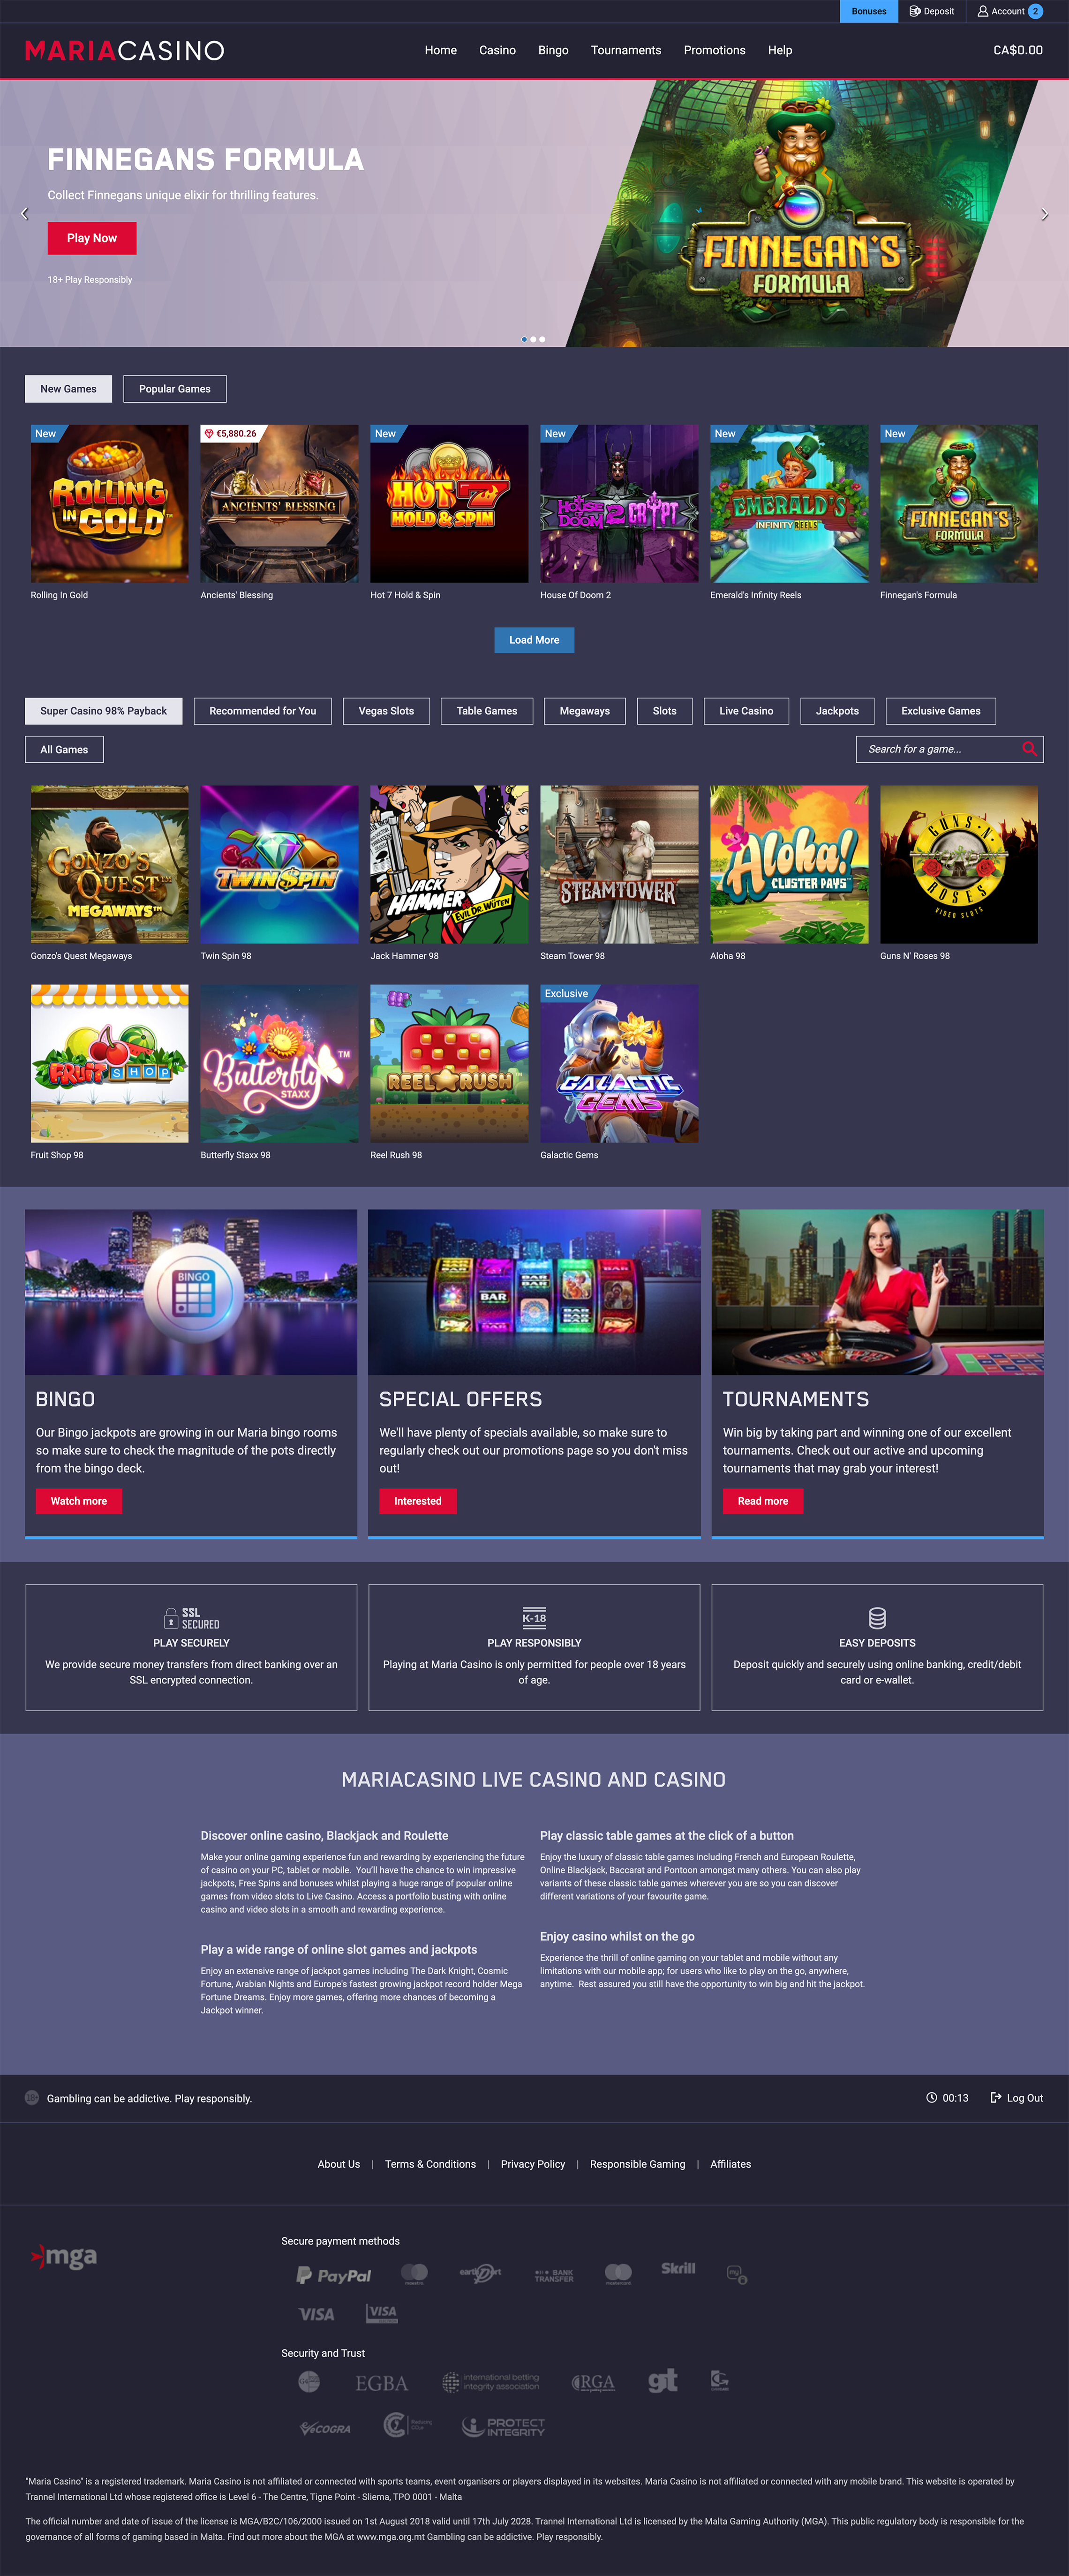Open the Jack Hammer 98 game thumbnail
This screenshot has height=2576, width=1069.
click(449, 864)
